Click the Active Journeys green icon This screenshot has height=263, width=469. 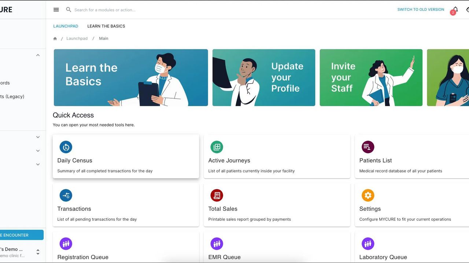[x=217, y=147]
